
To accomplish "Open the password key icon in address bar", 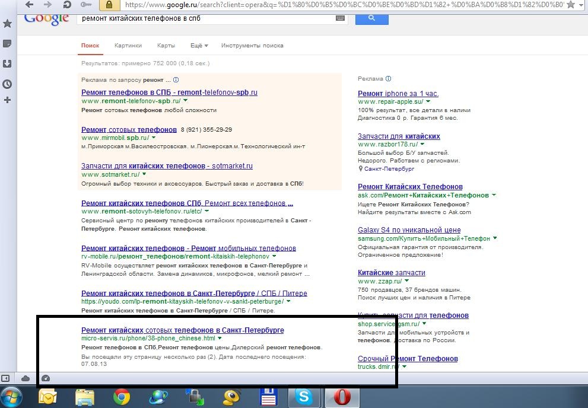I will (x=86, y=5).
